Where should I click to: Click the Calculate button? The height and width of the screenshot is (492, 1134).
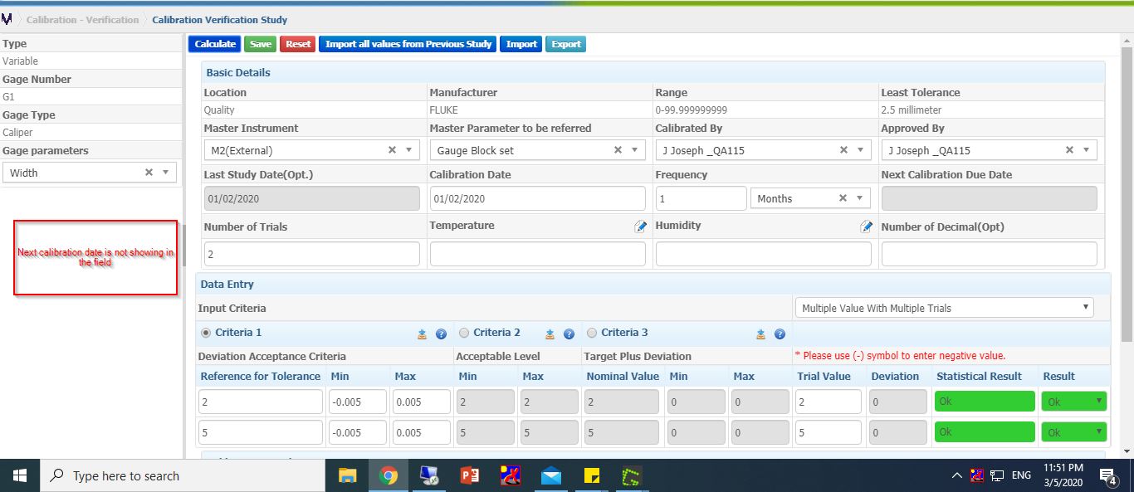coord(215,44)
